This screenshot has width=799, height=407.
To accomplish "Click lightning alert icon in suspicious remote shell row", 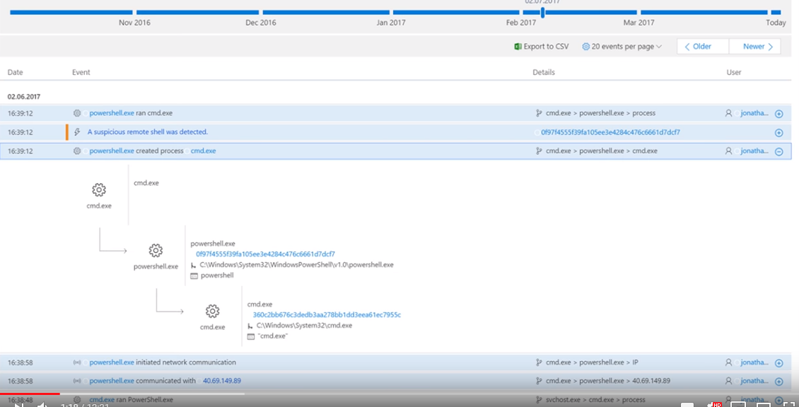I will coord(77,132).
